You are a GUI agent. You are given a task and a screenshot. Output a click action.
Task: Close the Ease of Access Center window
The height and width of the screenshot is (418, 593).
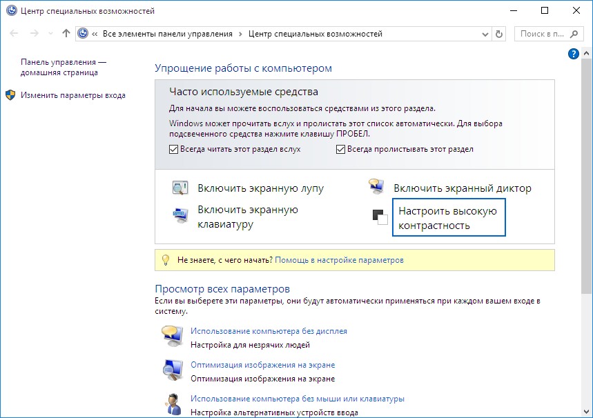tap(576, 10)
